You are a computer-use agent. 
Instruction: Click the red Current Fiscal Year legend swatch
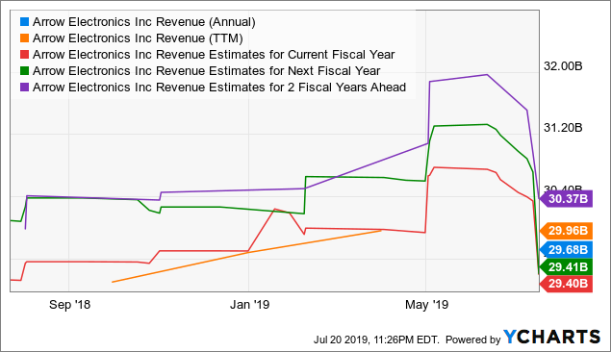(25, 55)
